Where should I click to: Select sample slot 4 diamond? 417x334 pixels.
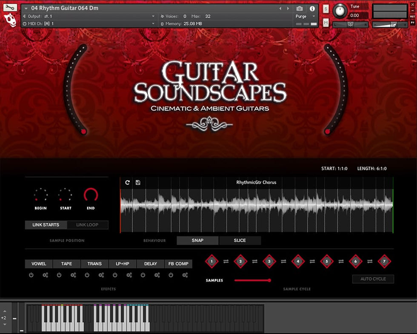point(298,261)
